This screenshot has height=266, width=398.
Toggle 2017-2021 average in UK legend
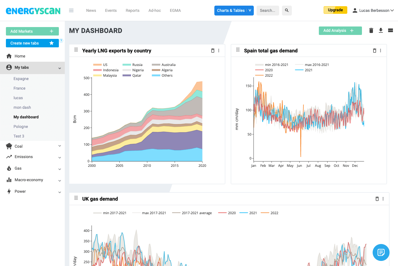pyautogui.click(x=192, y=213)
